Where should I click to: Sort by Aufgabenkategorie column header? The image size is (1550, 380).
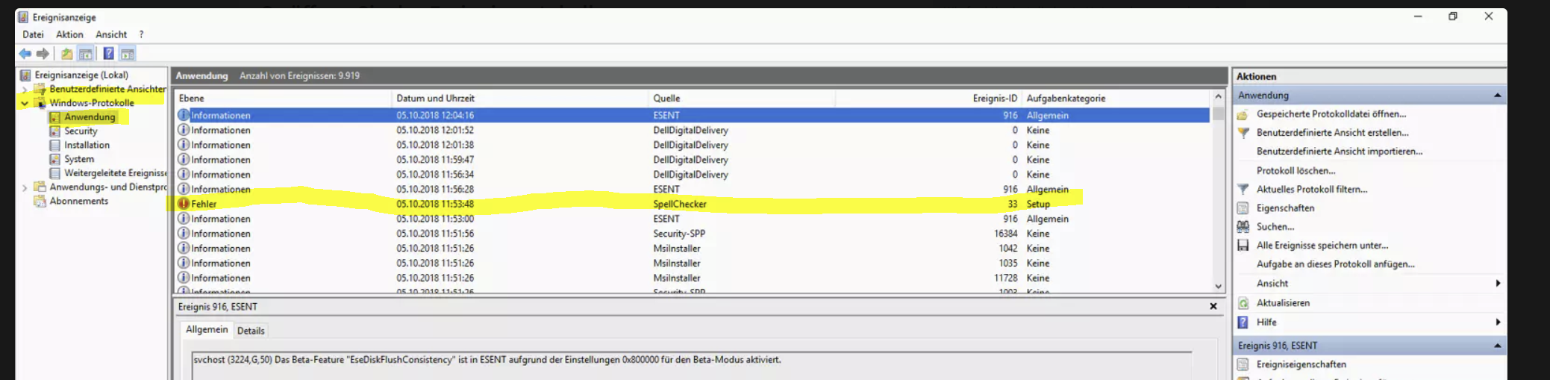1116,98
